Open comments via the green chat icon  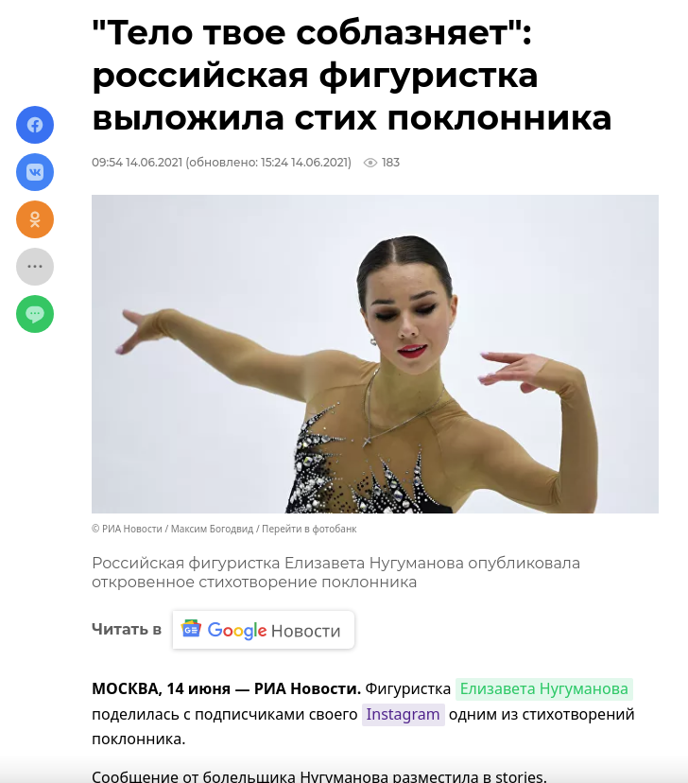(x=35, y=314)
